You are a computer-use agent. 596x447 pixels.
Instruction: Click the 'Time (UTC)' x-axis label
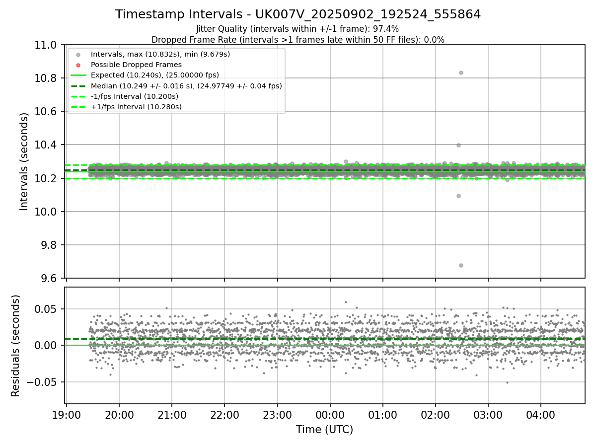coord(325,430)
